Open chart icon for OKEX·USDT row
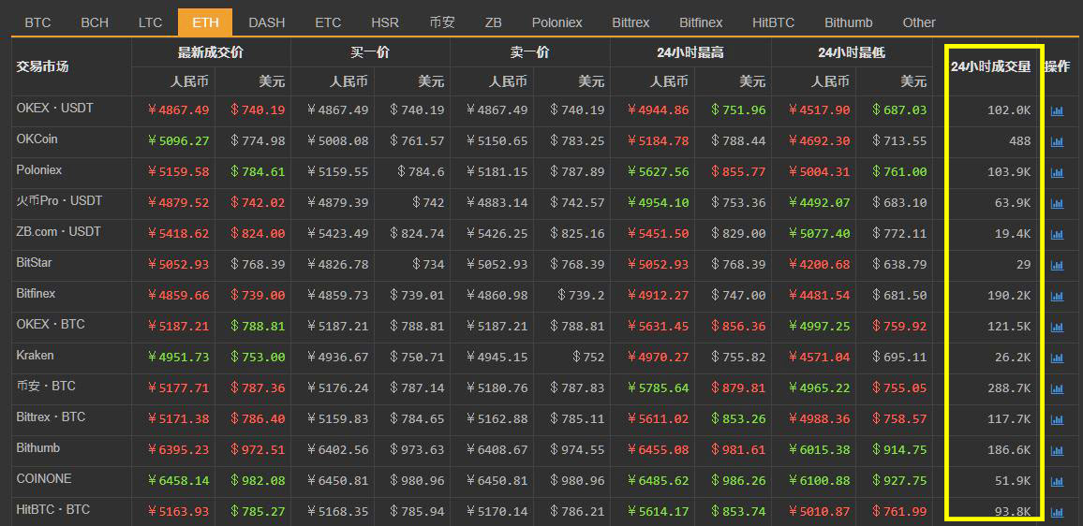Image resolution: width=1083 pixels, height=526 pixels. 1057,110
